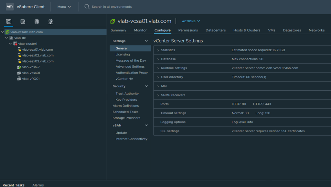
Task: Go to Alarm Definitions
Action: coord(126,106)
